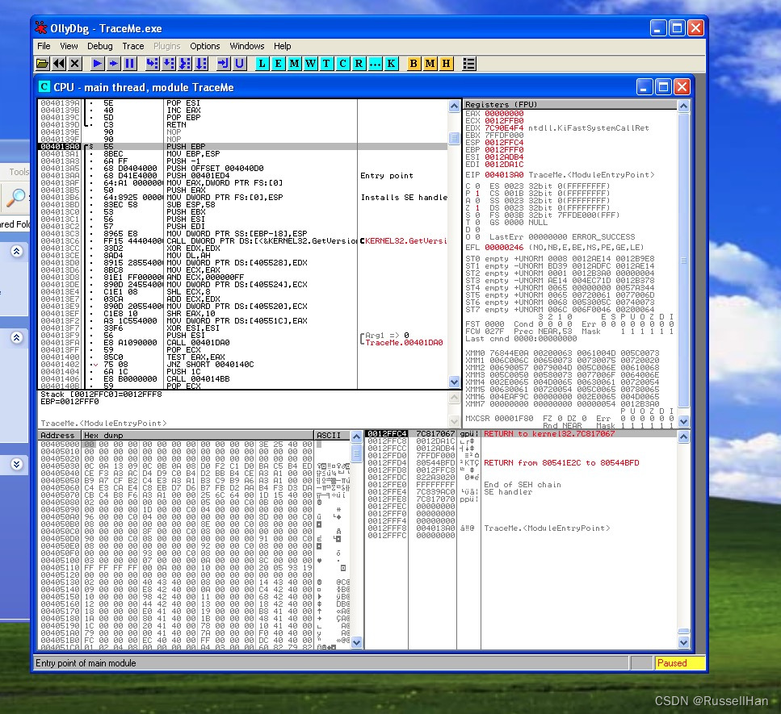The image size is (781, 714).
Task: Open INT3 breakpoints with orange B button
Action: pos(414,64)
